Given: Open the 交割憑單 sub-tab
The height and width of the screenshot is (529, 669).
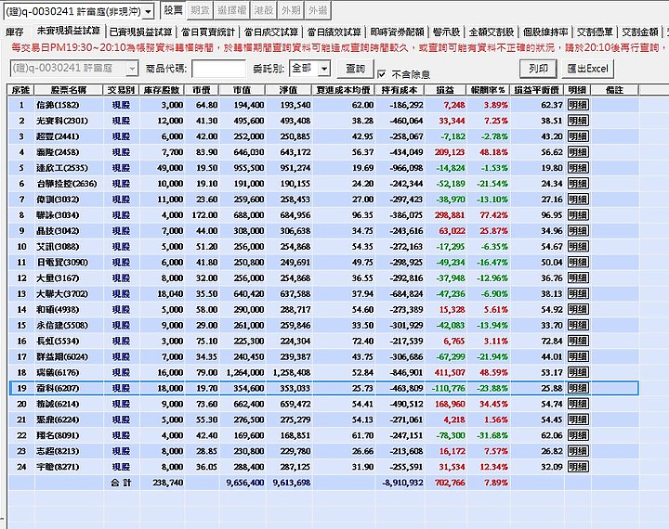Looking at the screenshot, I should coord(595,32).
